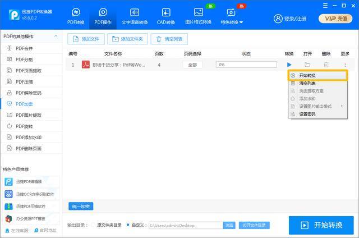
Task: Click the three-dot more icon in row 1
Action: tap(345, 65)
